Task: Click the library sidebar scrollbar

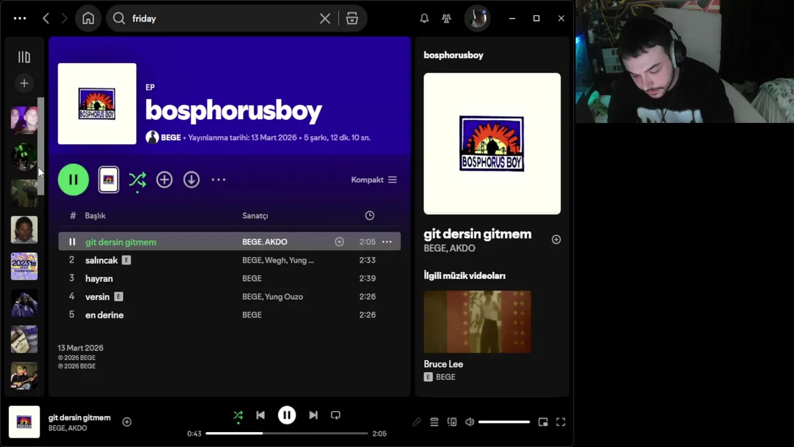Action: (42, 147)
